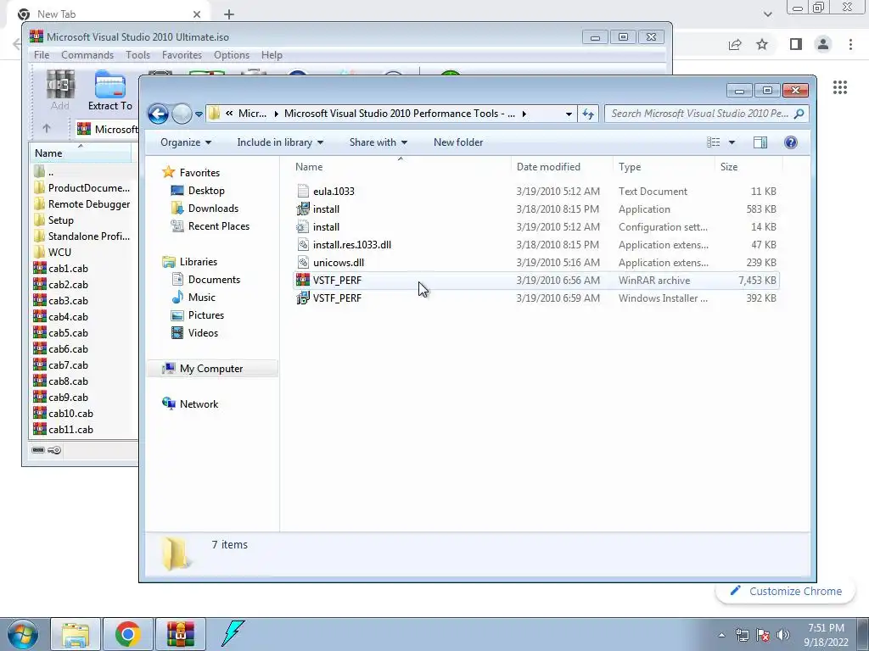Select VSTF_PERF WinRAR archive
The height and width of the screenshot is (651, 869).
pyautogui.click(x=536, y=280)
